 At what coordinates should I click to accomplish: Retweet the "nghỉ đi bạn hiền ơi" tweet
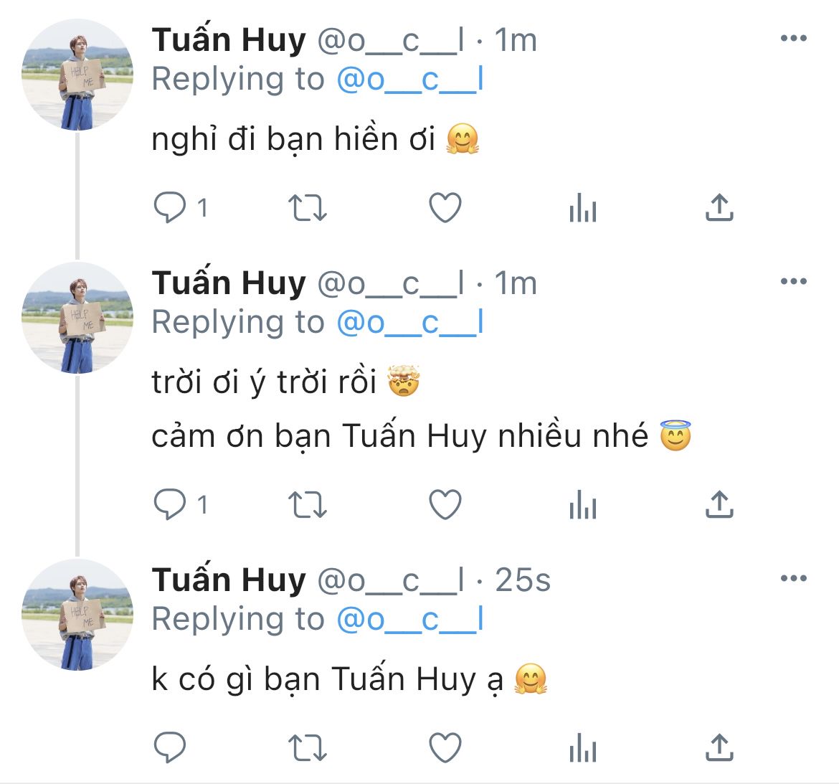(308, 208)
